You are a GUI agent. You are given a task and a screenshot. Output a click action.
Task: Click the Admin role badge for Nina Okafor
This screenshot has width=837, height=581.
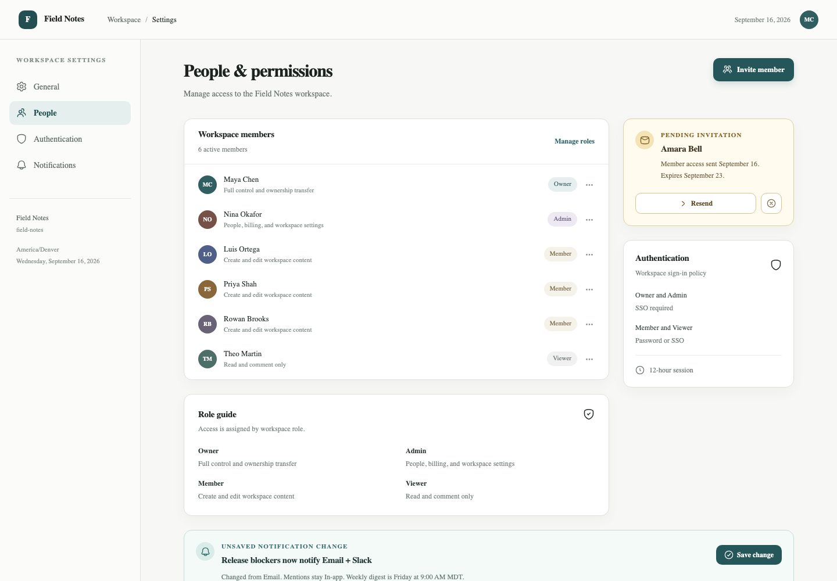coord(562,219)
